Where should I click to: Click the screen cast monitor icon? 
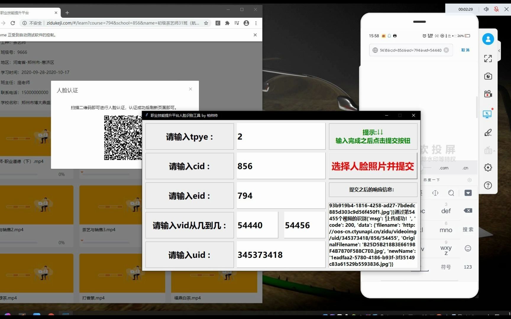pyautogui.click(x=487, y=114)
